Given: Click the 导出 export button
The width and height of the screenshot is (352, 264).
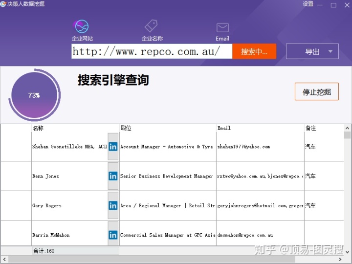Looking at the screenshot, I should click(312, 51).
